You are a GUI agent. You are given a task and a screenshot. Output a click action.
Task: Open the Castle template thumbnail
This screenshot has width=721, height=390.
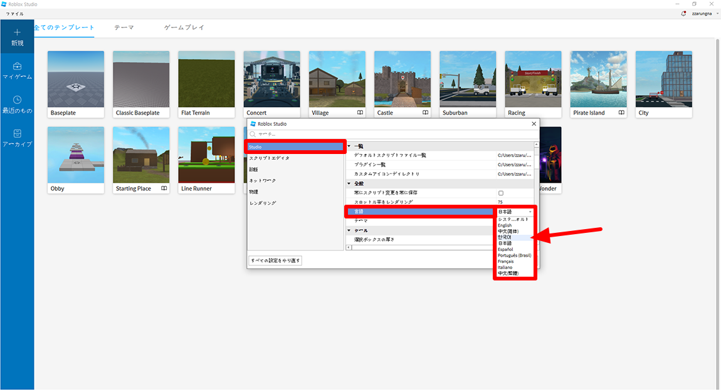point(403,79)
